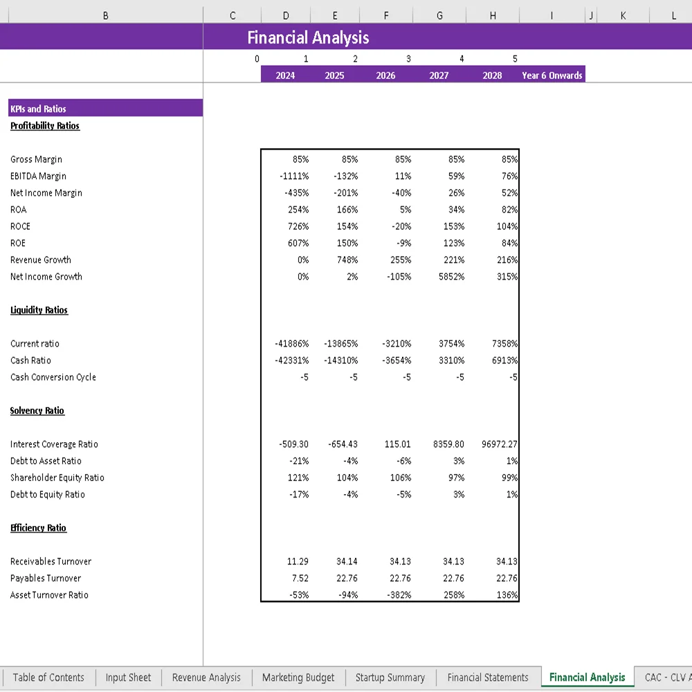Image resolution: width=692 pixels, height=692 pixels.
Task: Switch to the Input Sheet tab
Action: pos(128,677)
